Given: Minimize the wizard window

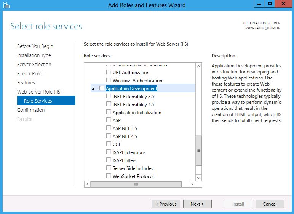Looking at the screenshot, I should (259, 4).
